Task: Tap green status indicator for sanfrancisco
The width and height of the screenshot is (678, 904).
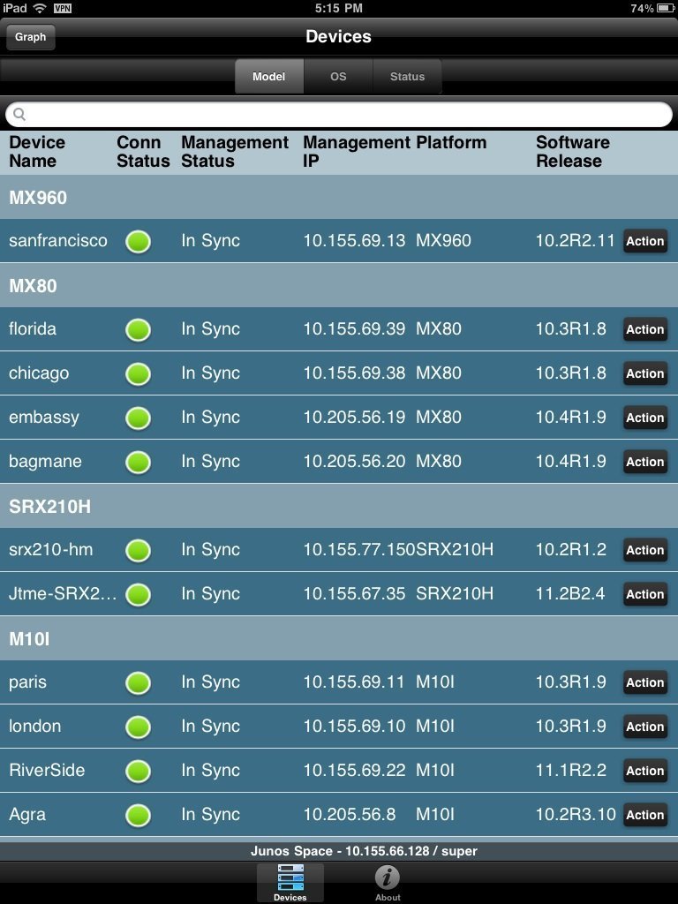Action: coord(138,241)
